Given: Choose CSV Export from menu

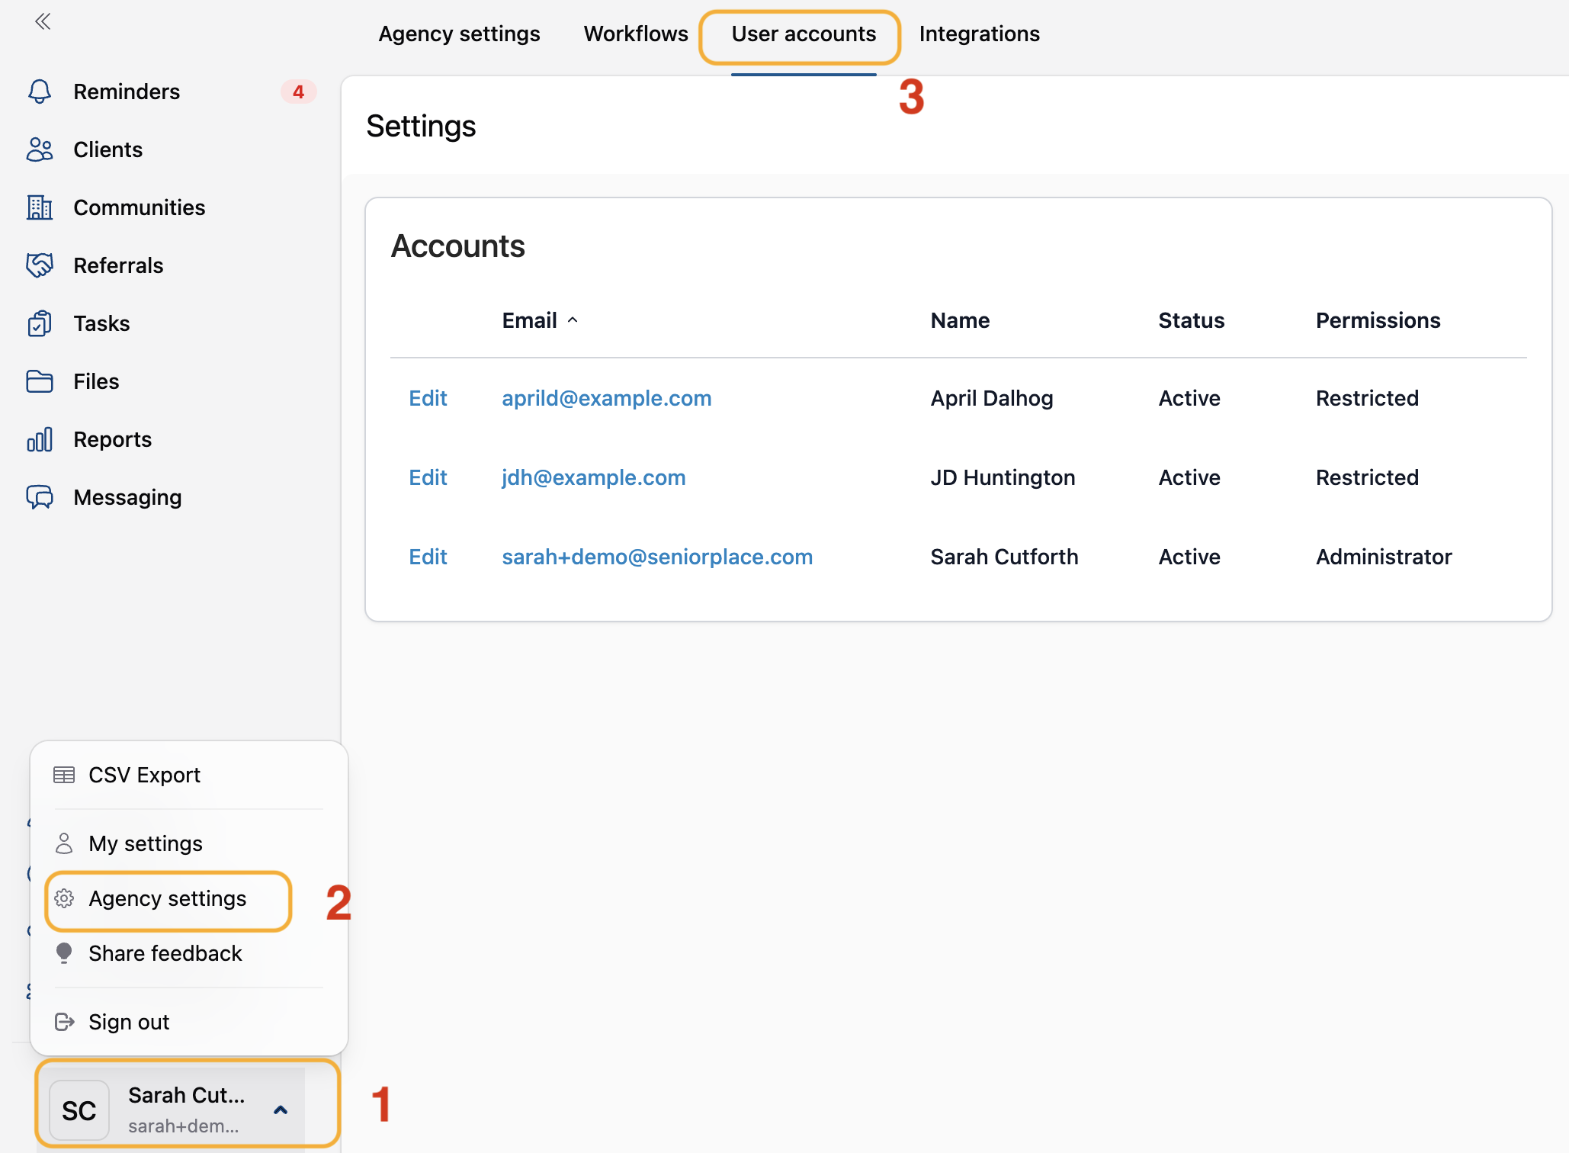Looking at the screenshot, I should tap(144, 776).
